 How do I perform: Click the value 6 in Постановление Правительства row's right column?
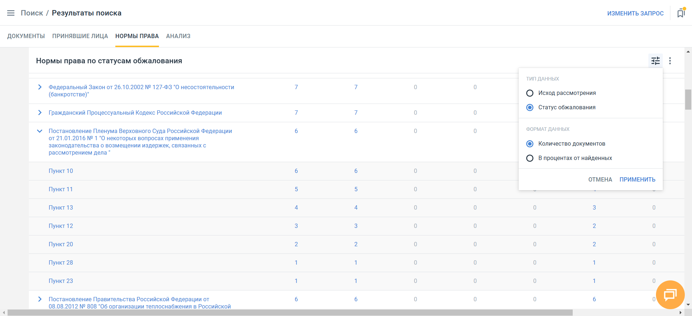pyautogui.click(x=594, y=299)
